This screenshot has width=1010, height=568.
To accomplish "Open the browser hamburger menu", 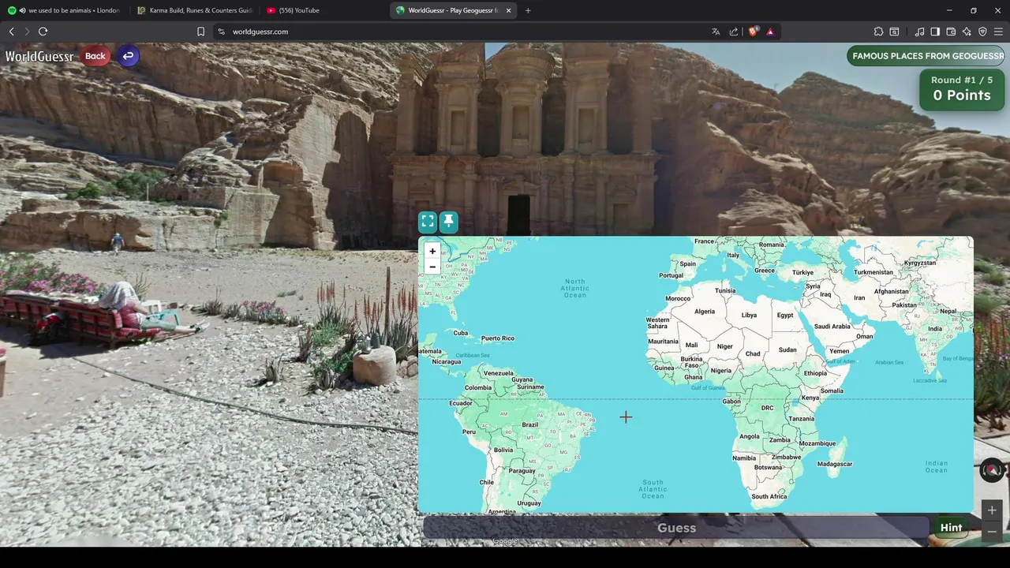I will [x=998, y=32].
